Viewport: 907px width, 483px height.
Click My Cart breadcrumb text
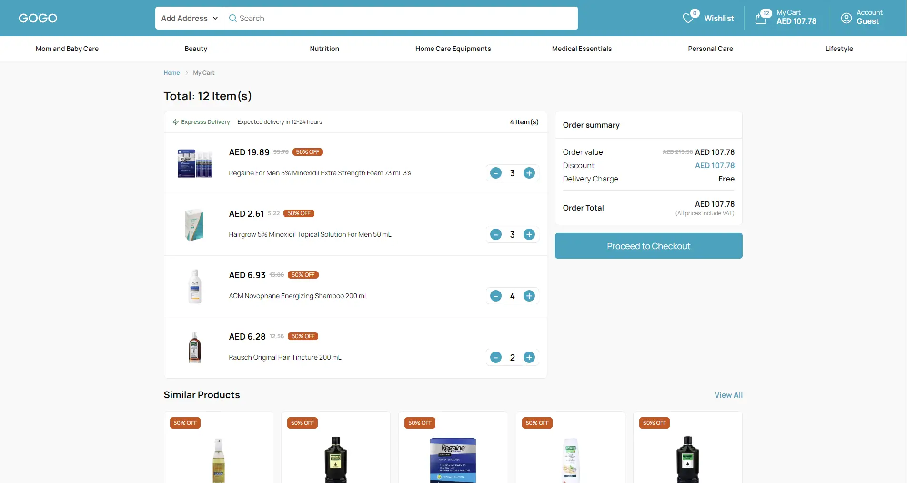point(203,73)
